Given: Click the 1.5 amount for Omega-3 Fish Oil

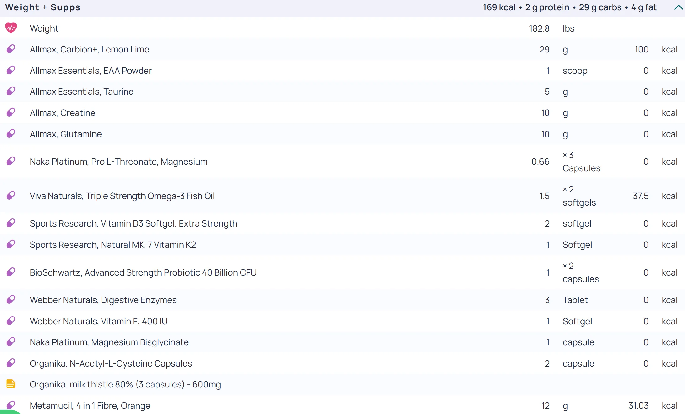Looking at the screenshot, I should pyautogui.click(x=544, y=196).
